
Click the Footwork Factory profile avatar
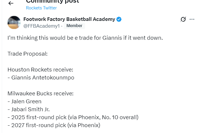coord(14,22)
